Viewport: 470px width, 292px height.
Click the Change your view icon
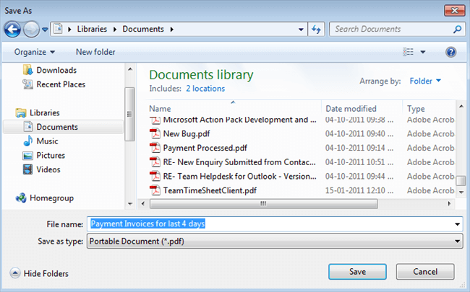408,52
